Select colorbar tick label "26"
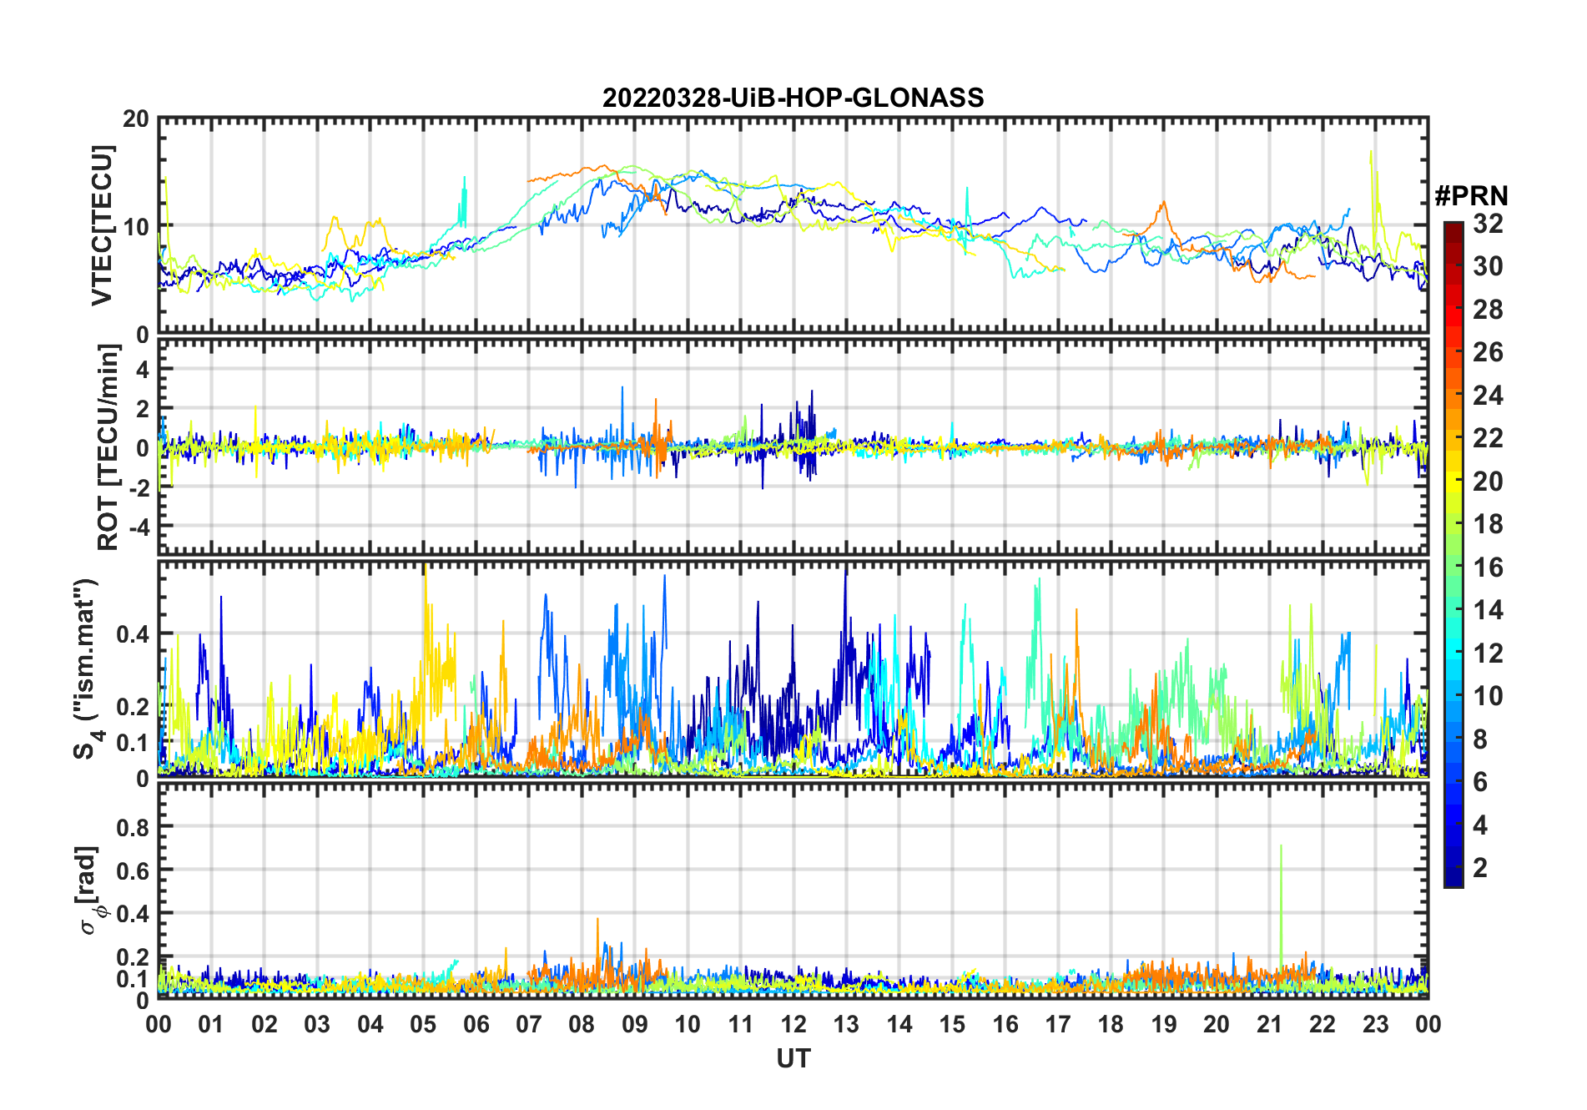1587x1110 pixels. pos(1488,352)
